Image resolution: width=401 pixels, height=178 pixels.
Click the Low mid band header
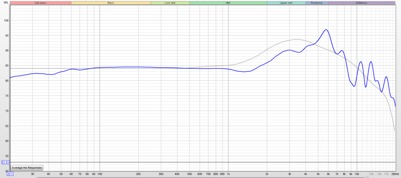click(x=170, y=3)
